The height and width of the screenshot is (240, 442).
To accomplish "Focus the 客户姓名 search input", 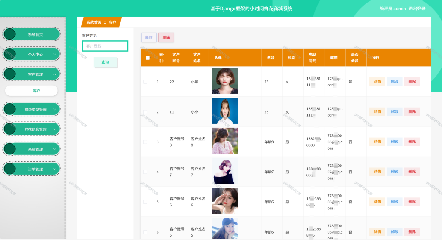I will [x=105, y=46].
